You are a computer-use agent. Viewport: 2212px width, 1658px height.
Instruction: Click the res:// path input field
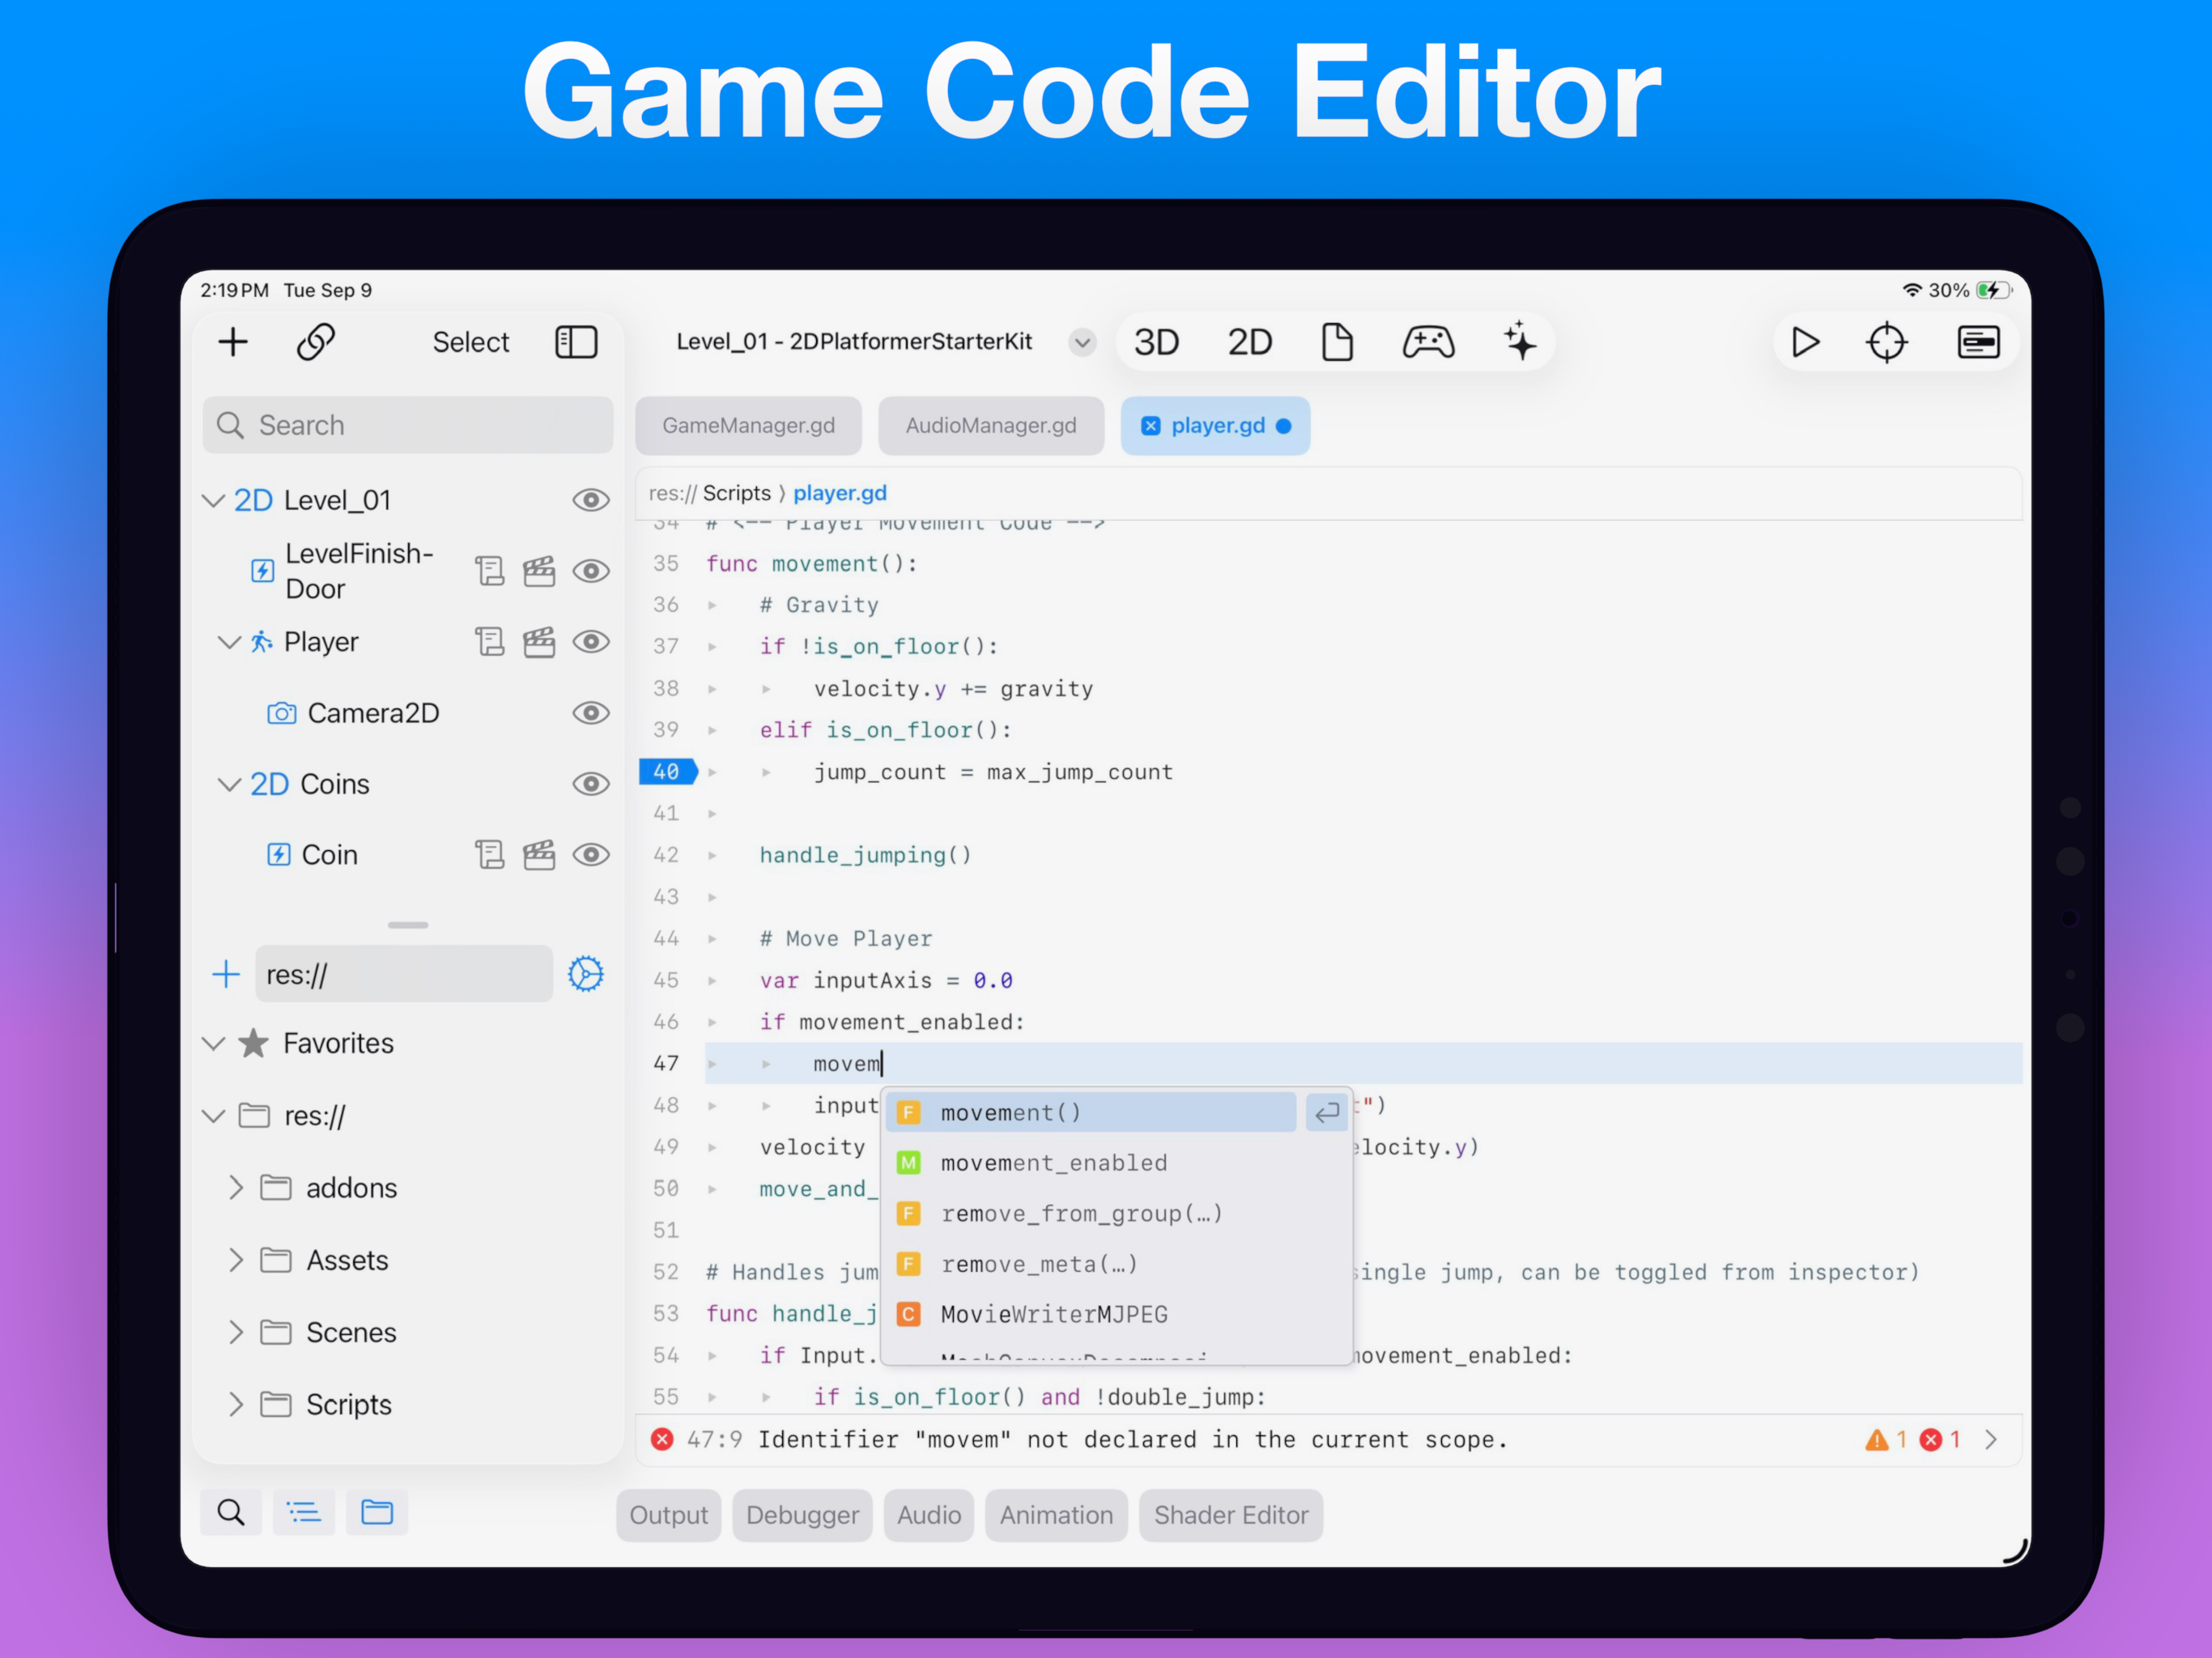(x=404, y=974)
